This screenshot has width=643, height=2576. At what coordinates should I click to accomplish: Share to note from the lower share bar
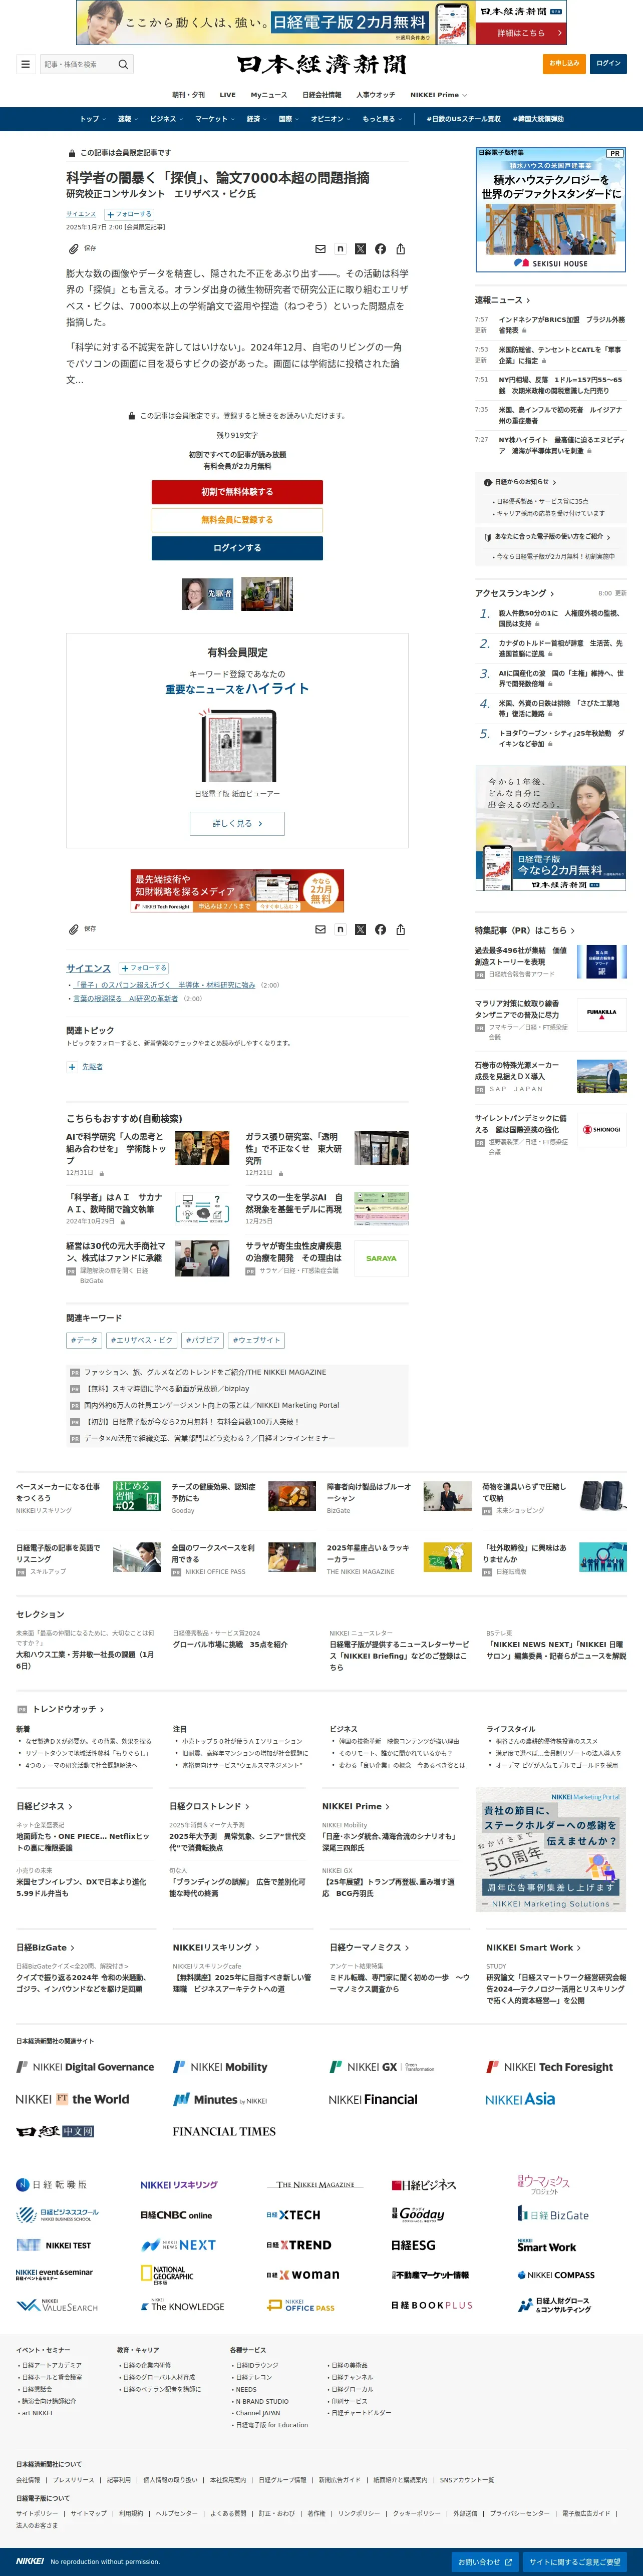(340, 929)
